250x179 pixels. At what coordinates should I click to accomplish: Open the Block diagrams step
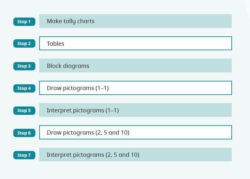point(135,66)
